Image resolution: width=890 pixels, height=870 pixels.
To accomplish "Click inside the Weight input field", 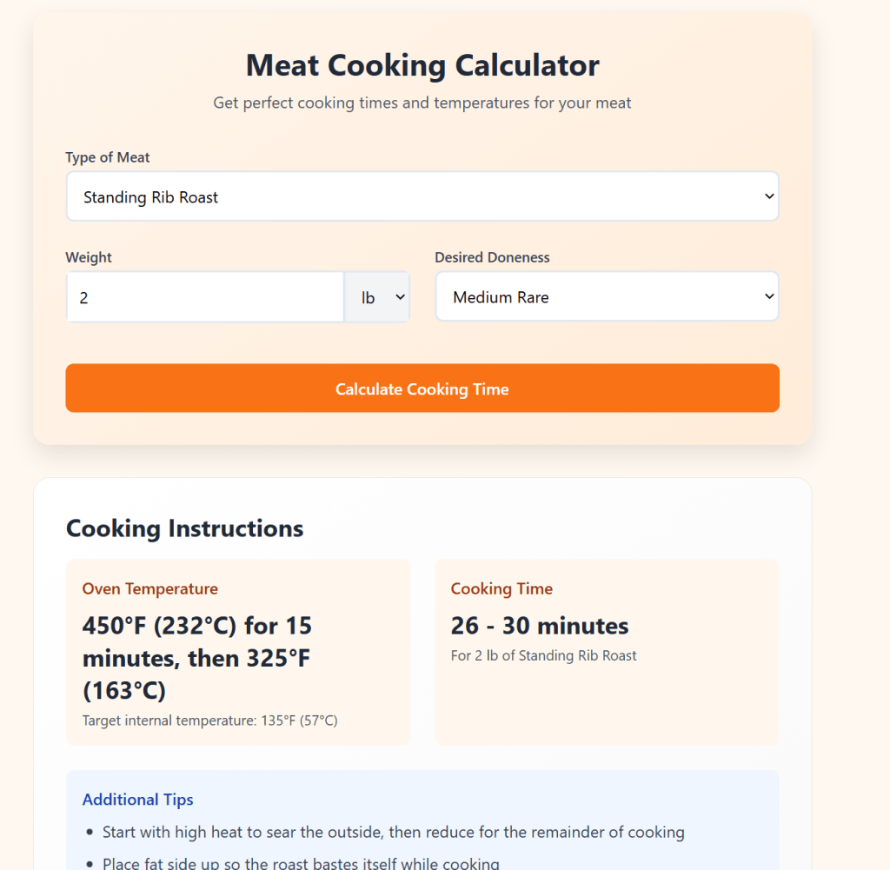I will [x=204, y=296].
